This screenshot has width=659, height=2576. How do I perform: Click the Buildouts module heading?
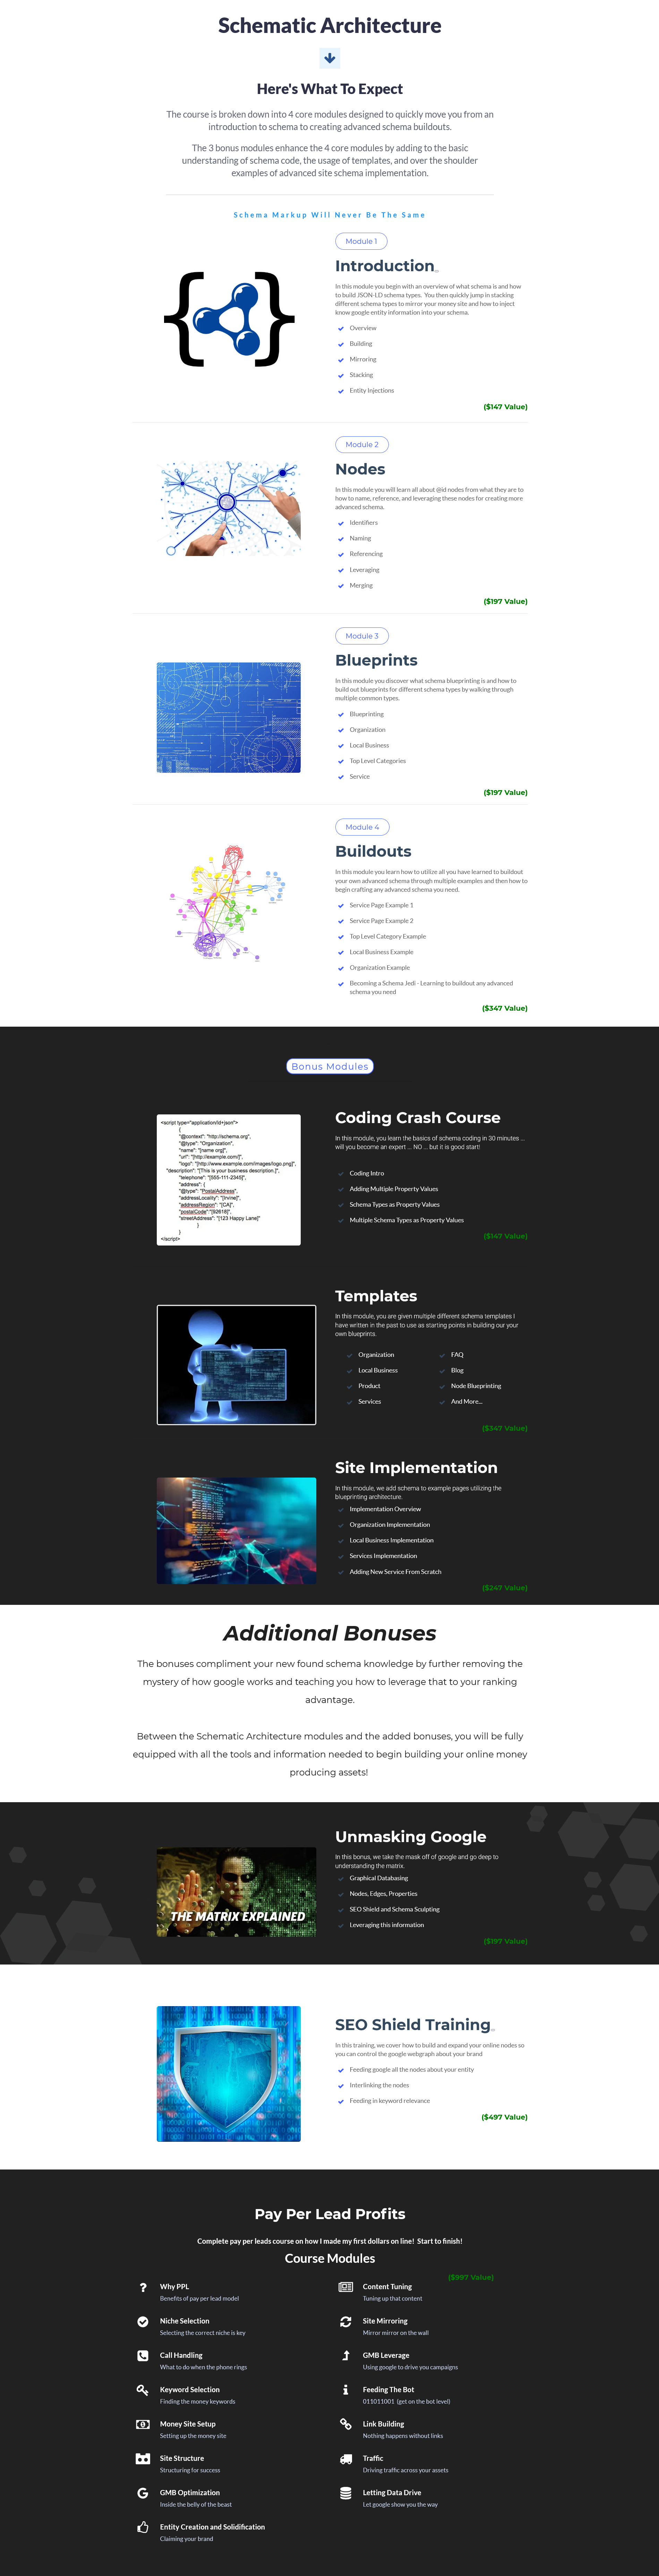tap(373, 851)
